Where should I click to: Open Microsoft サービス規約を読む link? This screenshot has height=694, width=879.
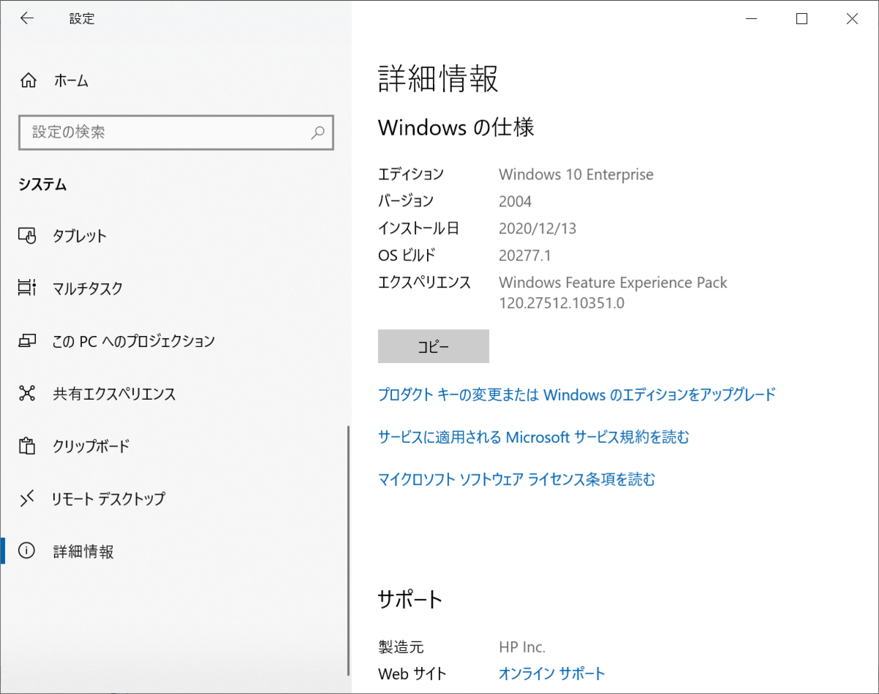coord(533,437)
